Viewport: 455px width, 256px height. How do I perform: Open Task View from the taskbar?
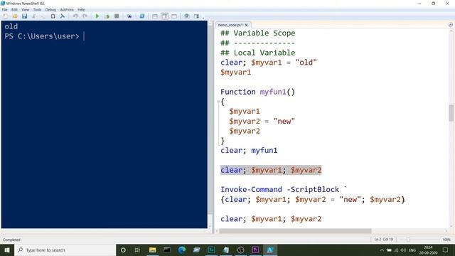point(137,250)
